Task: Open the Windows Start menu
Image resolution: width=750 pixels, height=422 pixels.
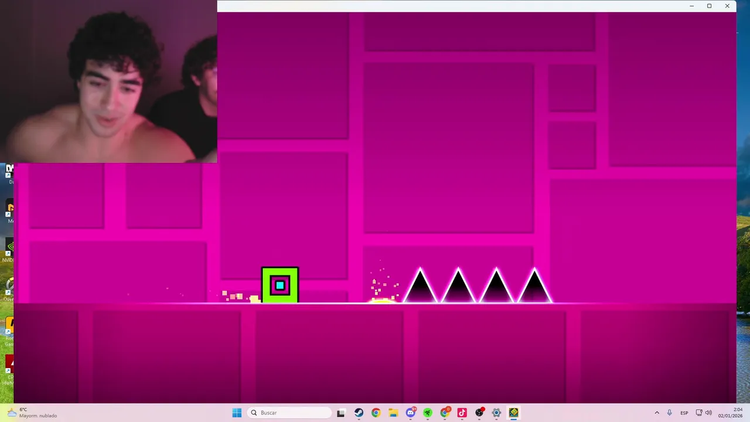Action: 237,413
